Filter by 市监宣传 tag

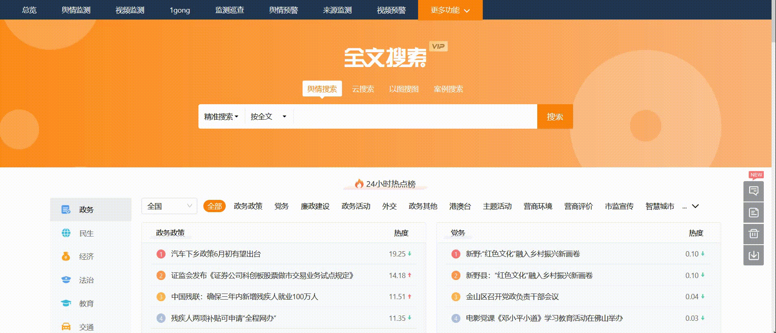point(619,206)
